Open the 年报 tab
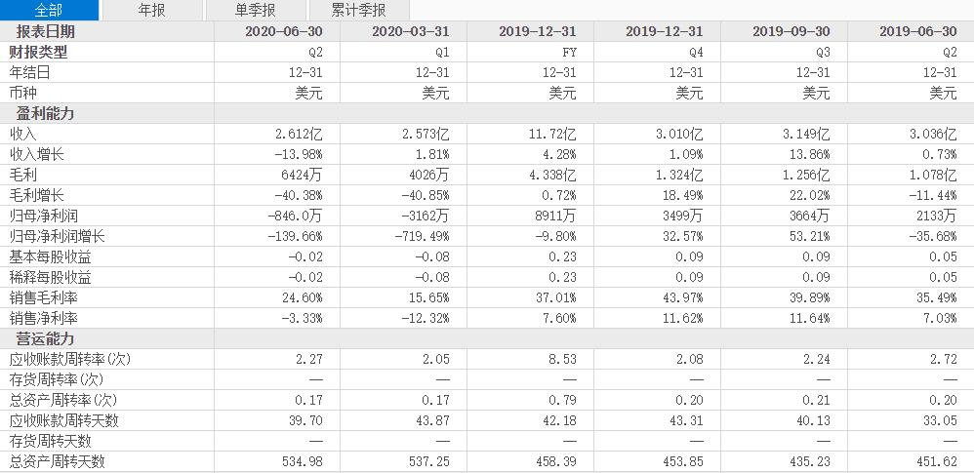The height and width of the screenshot is (473, 974). coord(151,10)
